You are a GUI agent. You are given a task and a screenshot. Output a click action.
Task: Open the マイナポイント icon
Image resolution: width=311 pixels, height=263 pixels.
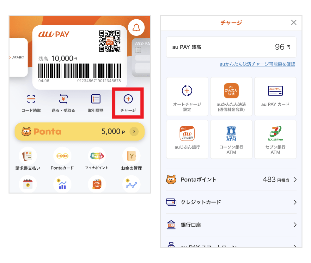(97, 156)
